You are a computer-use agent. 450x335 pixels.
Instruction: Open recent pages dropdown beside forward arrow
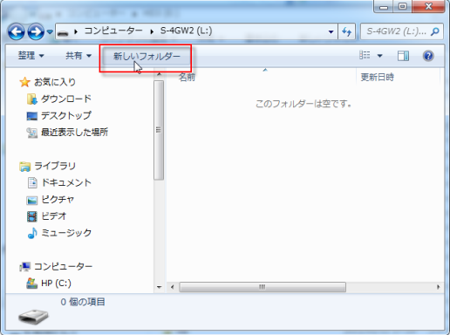50,31
